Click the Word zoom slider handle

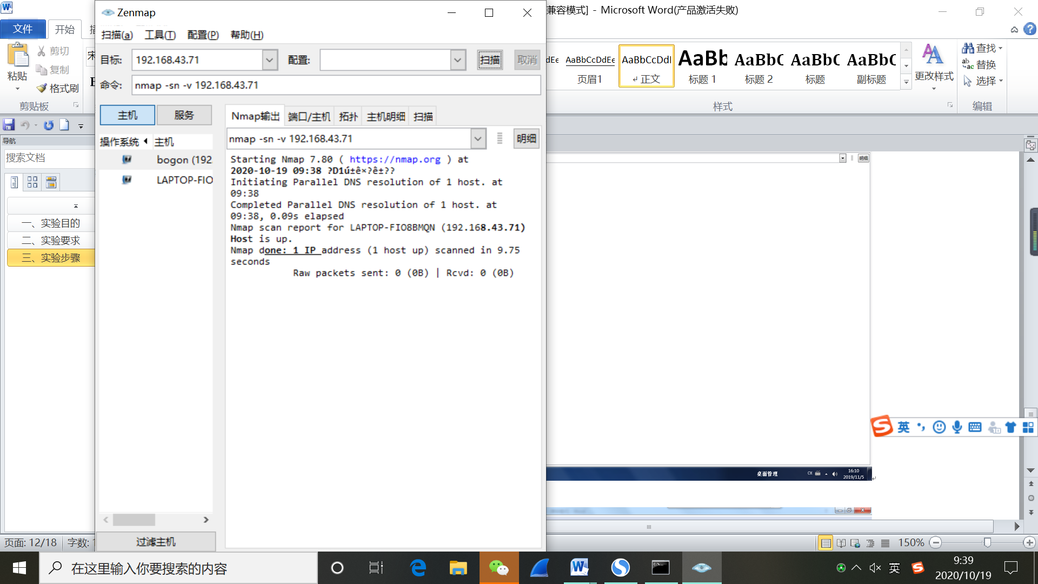click(x=987, y=542)
